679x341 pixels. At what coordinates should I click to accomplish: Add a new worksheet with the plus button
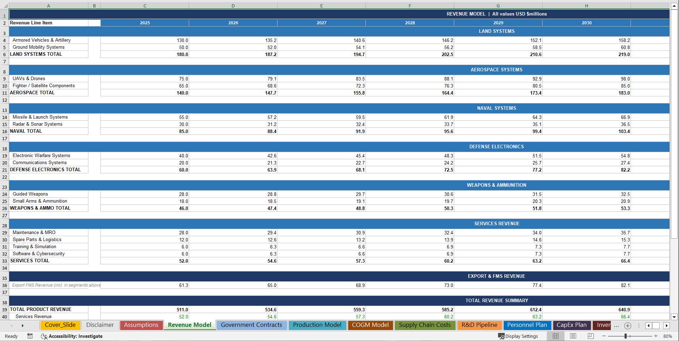628,326
